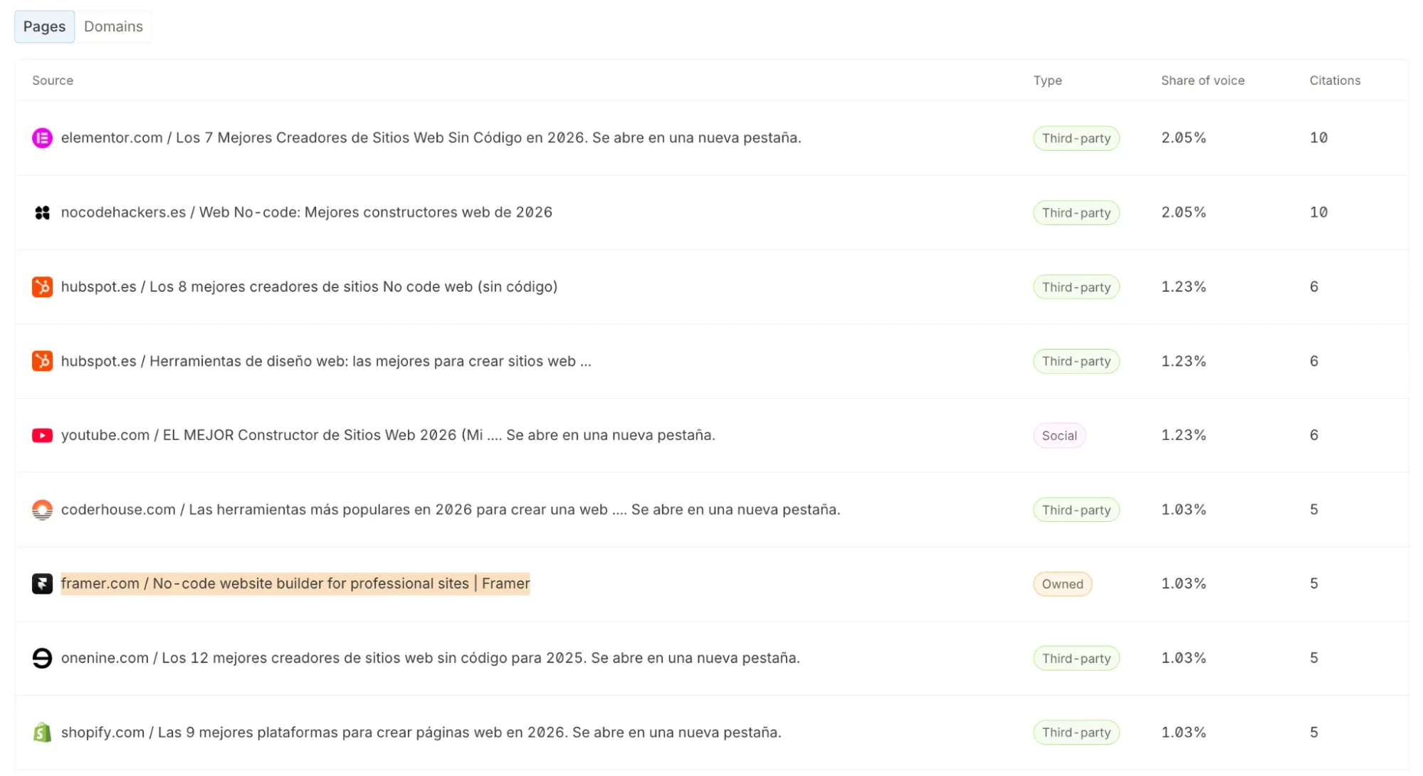Sort by the Share of voice column header
Viewport: 1423px width, 776px height.
click(x=1203, y=80)
